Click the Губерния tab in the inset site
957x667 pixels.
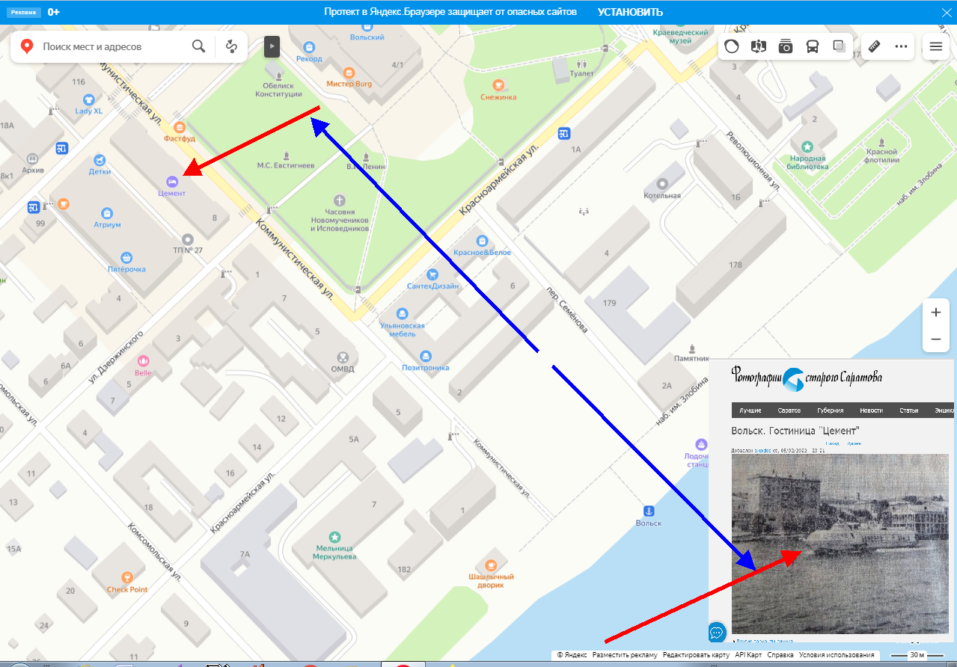pyautogui.click(x=831, y=411)
